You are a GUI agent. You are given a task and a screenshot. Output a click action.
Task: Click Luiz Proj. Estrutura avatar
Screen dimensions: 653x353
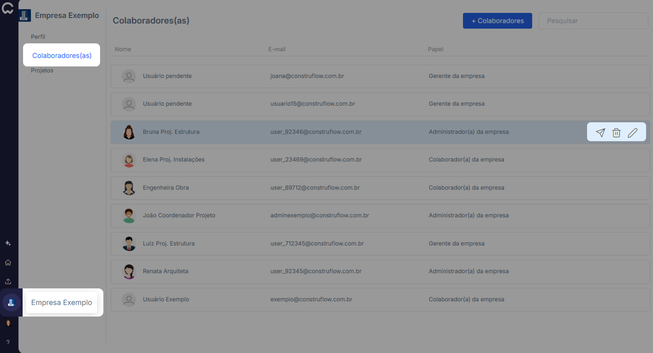129,244
